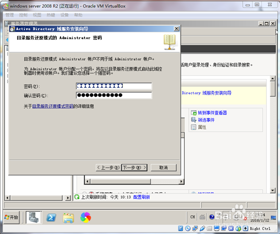
Task: Click the Server Manager vertical scrollbar up arrow
Action: [x=273, y=78]
